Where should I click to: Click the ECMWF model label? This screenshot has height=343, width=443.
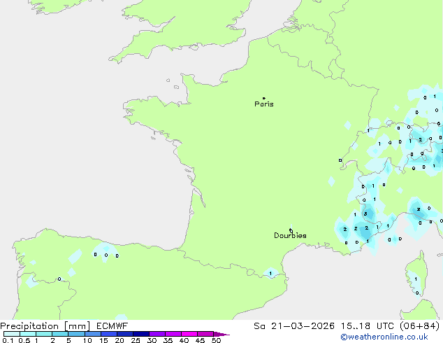[x=111, y=325]
